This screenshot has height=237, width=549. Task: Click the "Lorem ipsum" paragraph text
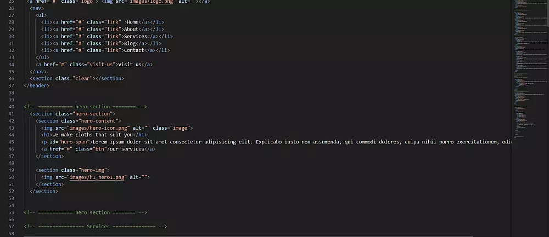302,142
